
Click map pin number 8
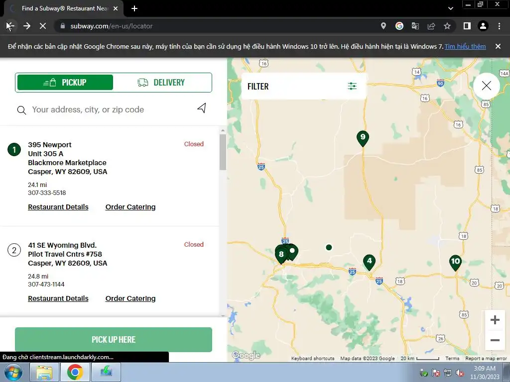tap(281, 255)
